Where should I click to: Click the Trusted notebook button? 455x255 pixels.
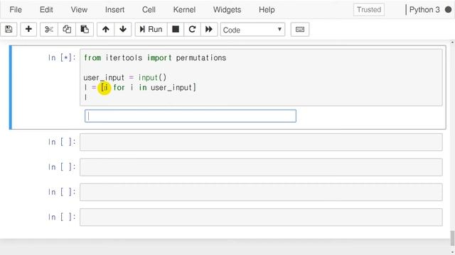point(369,9)
